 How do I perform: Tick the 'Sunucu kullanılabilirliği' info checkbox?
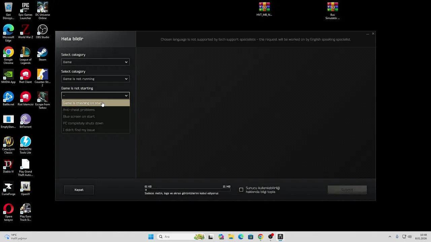[241, 190]
